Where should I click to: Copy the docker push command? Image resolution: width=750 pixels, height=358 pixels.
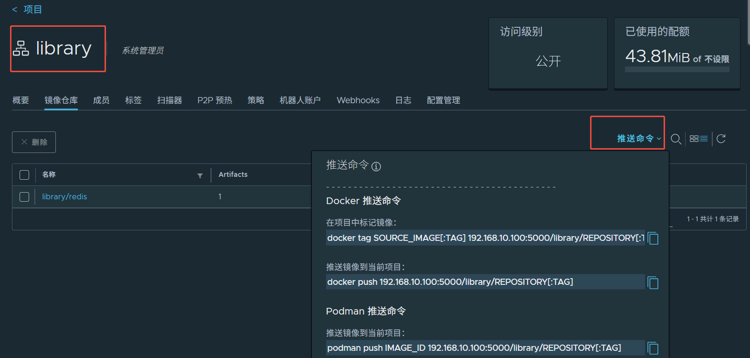(653, 282)
